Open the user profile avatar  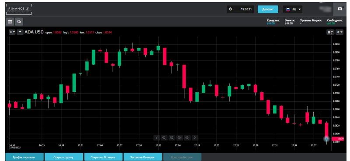pos(340,9)
